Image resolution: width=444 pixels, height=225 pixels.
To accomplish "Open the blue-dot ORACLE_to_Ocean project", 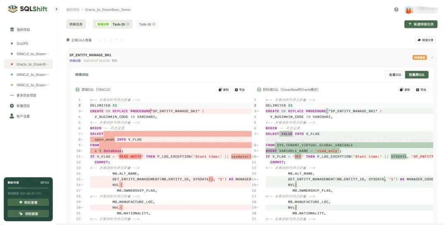I will pos(28,75).
